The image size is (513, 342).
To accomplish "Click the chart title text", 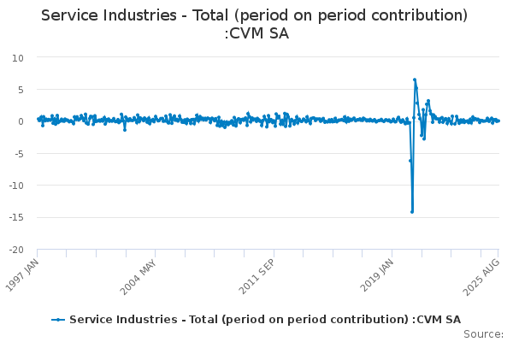I will pos(255,24).
